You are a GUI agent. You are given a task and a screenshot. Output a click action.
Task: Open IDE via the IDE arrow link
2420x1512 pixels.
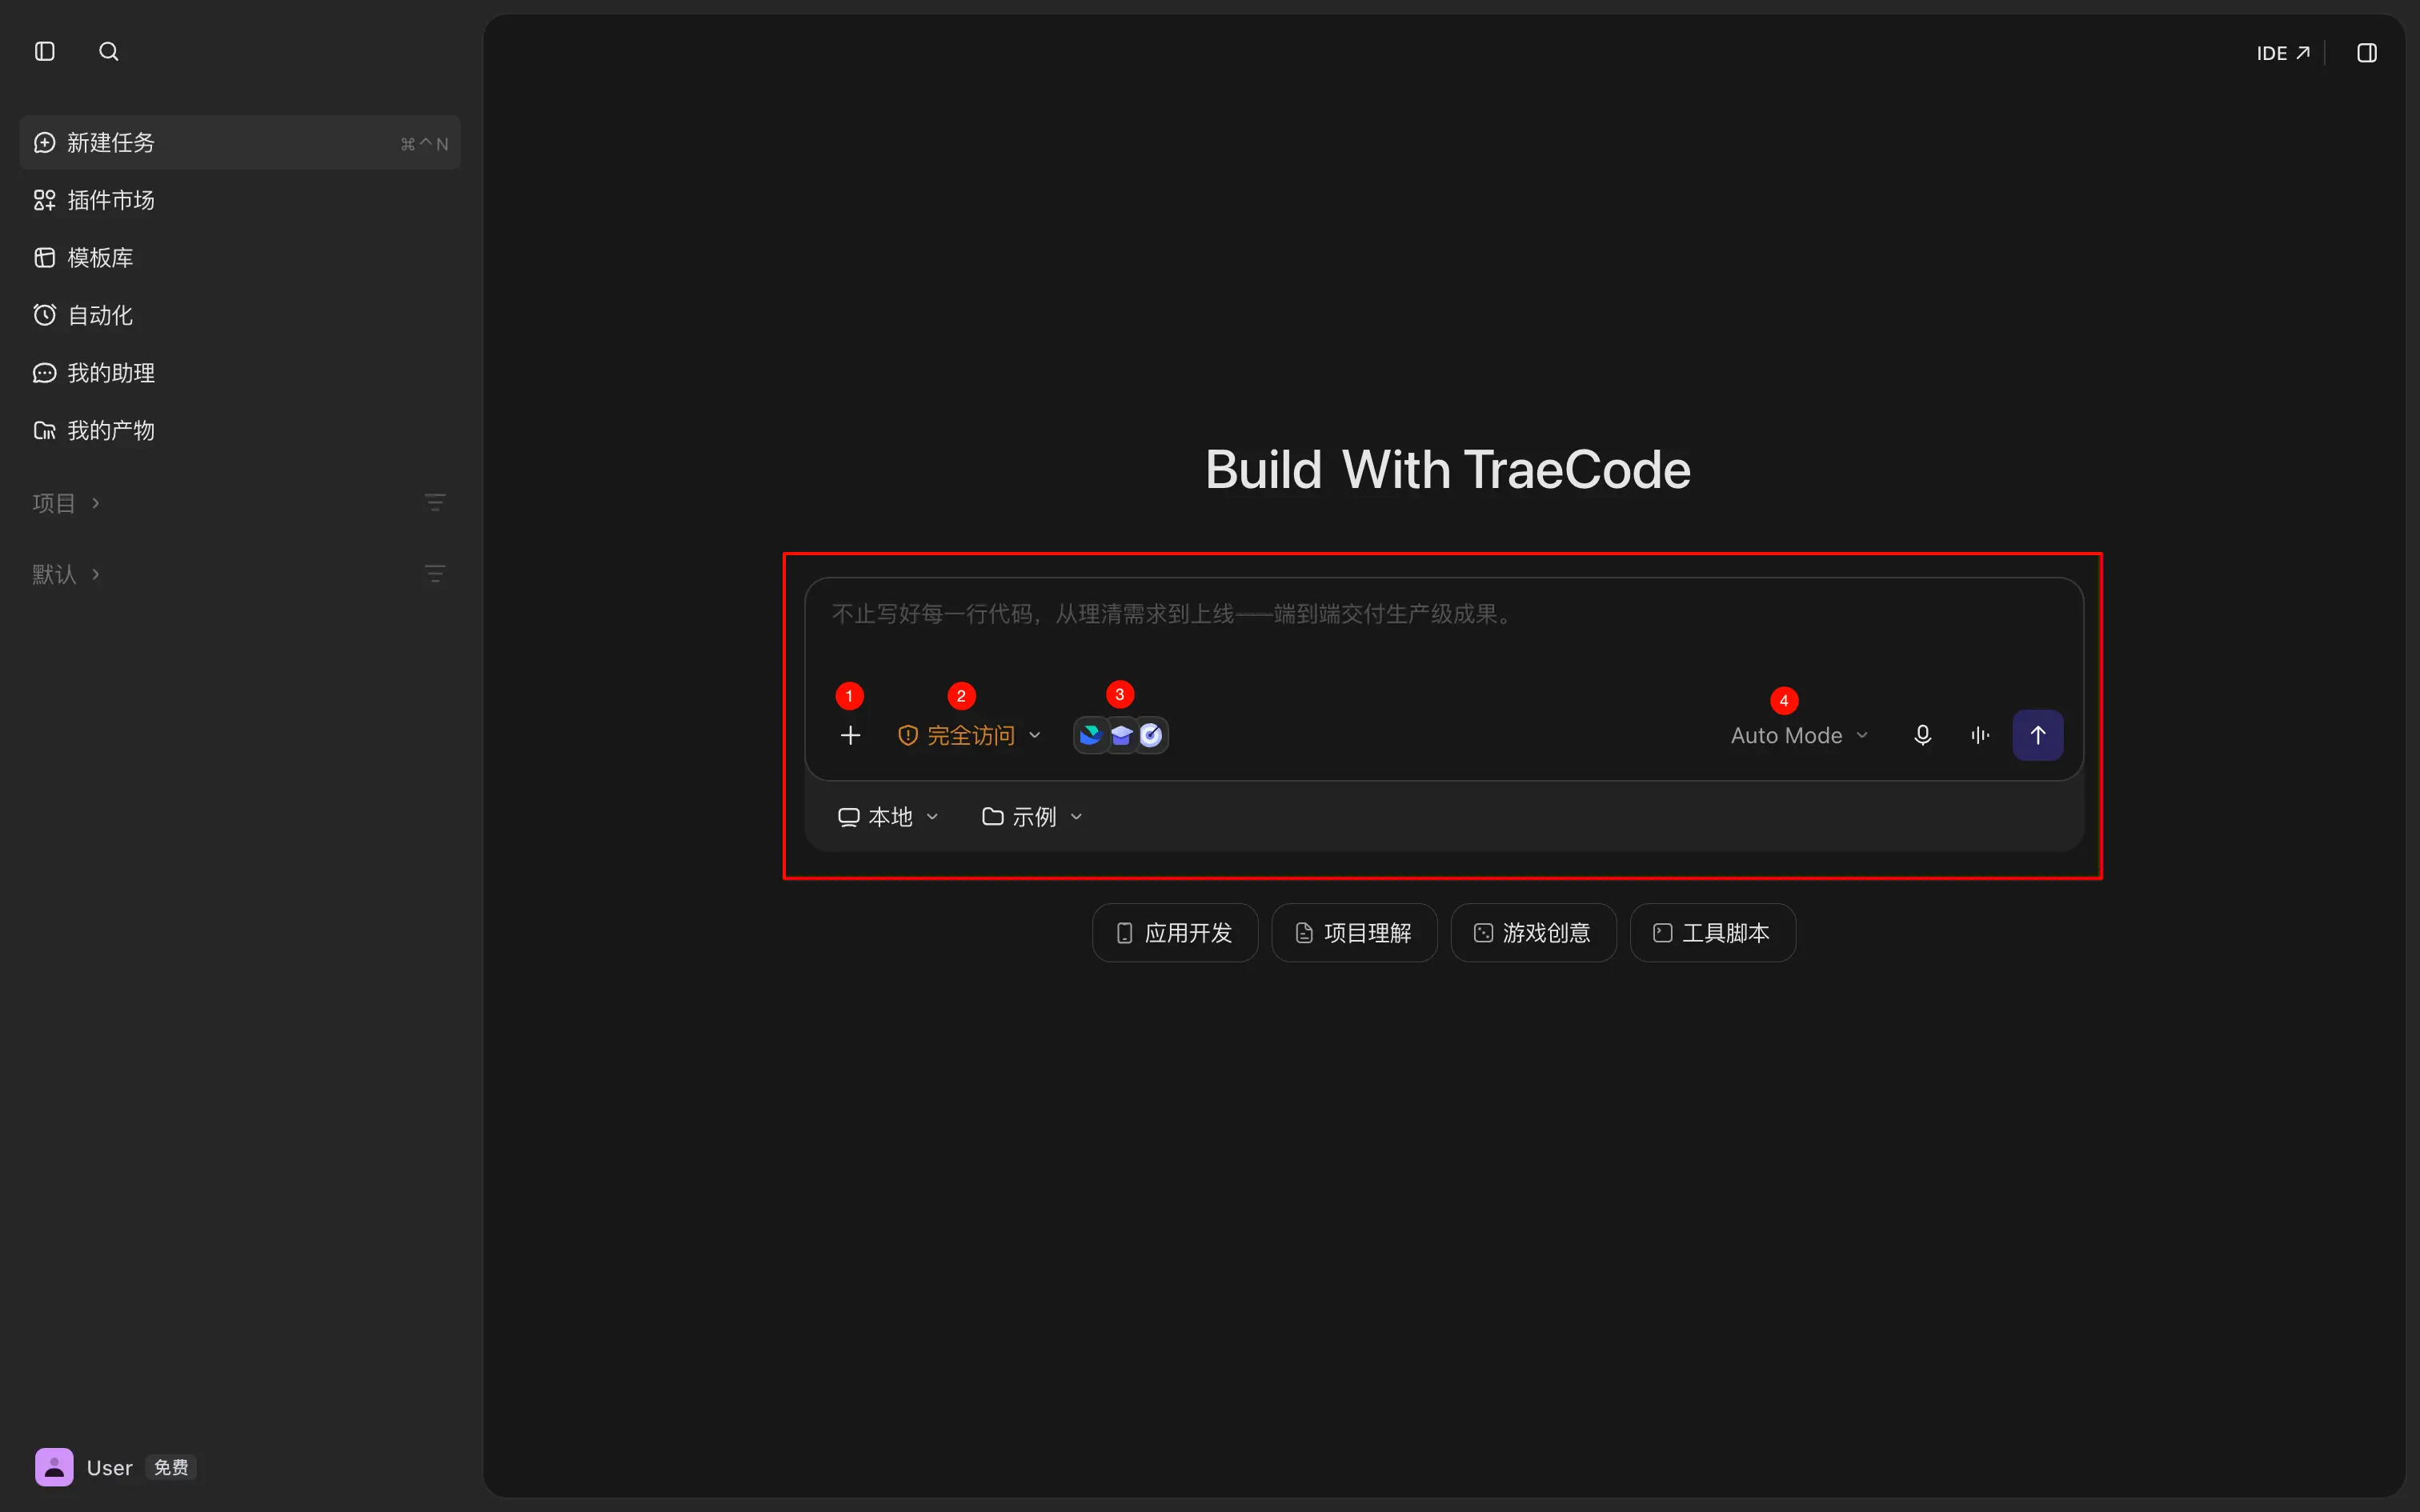click(2283, 53)
